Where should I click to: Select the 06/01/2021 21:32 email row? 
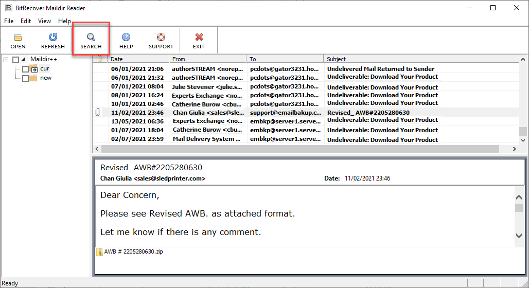click(x=306, y=78)
